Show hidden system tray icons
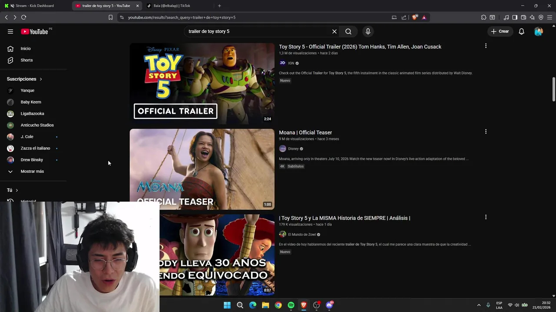 (479, 305)
